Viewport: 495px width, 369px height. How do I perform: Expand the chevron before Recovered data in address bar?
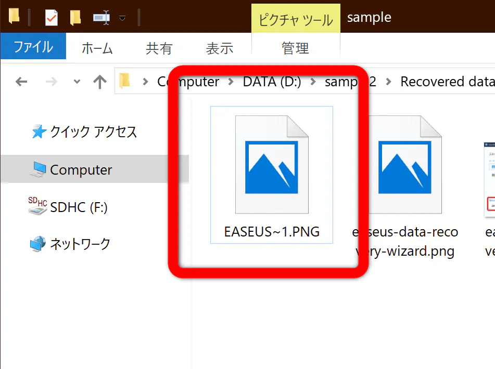tap(389, 82)
